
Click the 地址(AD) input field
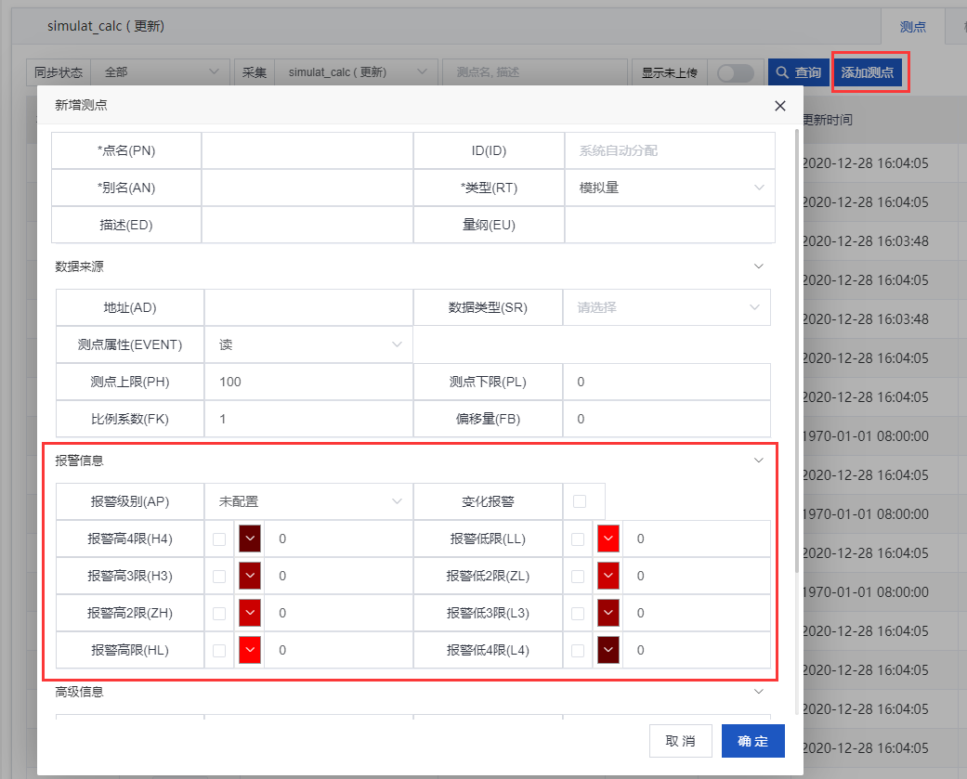[308, 307]
